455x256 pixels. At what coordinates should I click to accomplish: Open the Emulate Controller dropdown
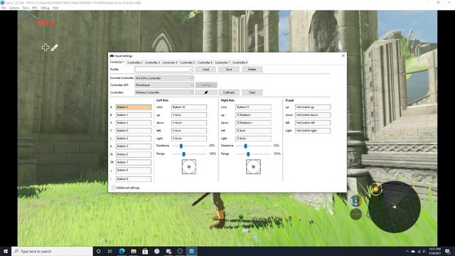(x=164, y=78)
